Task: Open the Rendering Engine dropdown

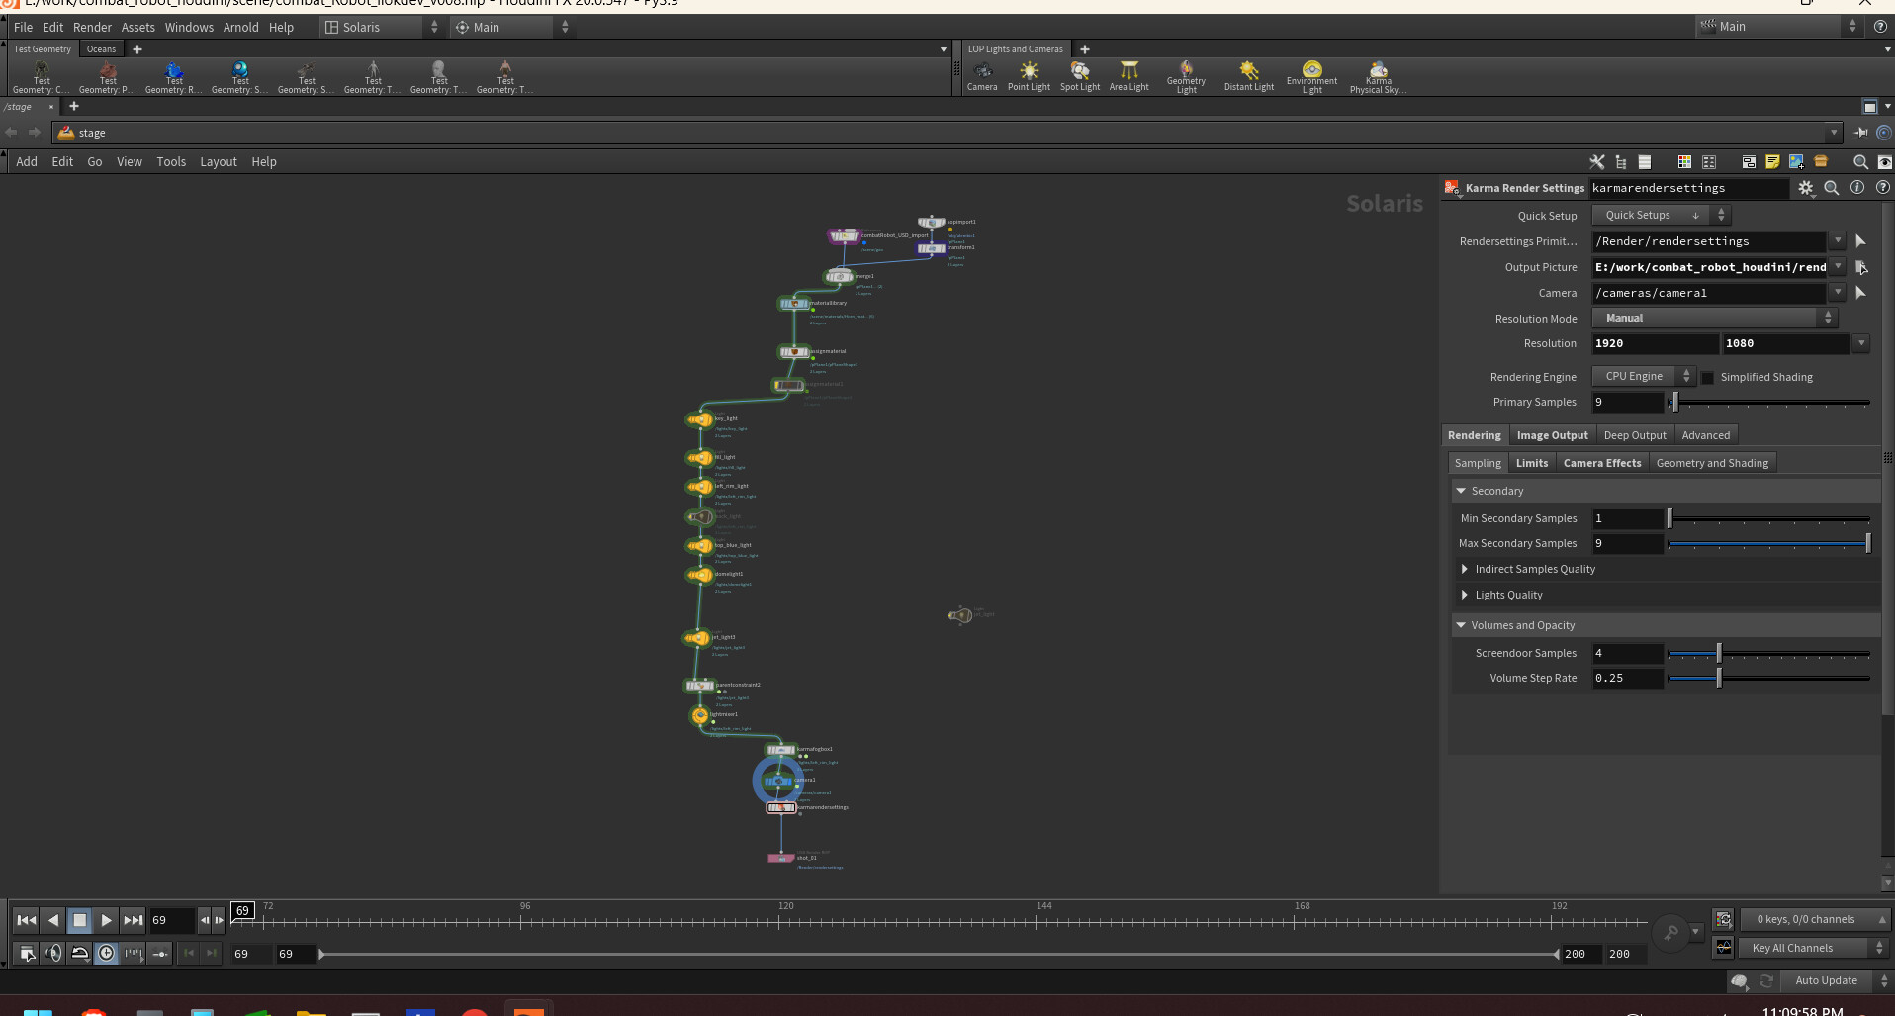Action: pos(1644,377)
